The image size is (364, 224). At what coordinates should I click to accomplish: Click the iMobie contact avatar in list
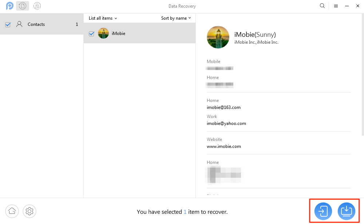[x=103, y=33]
